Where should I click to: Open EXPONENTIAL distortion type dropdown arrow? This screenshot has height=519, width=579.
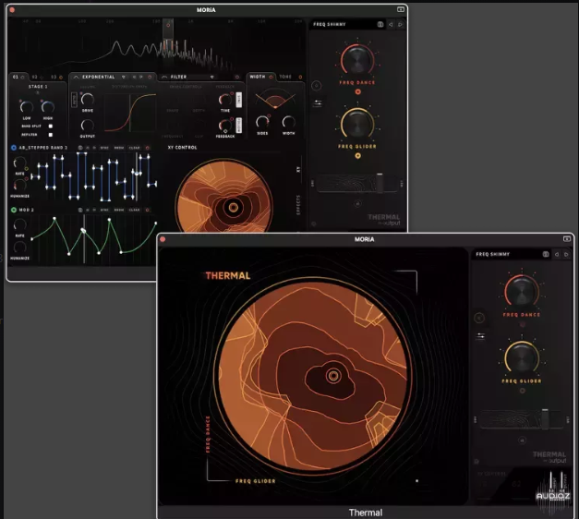(124, 77)
